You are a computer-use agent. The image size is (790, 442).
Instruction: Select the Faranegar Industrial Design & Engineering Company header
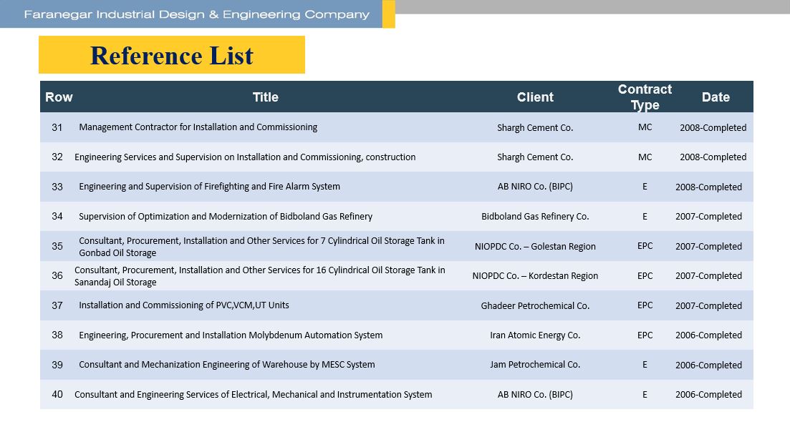pos(196,14)
